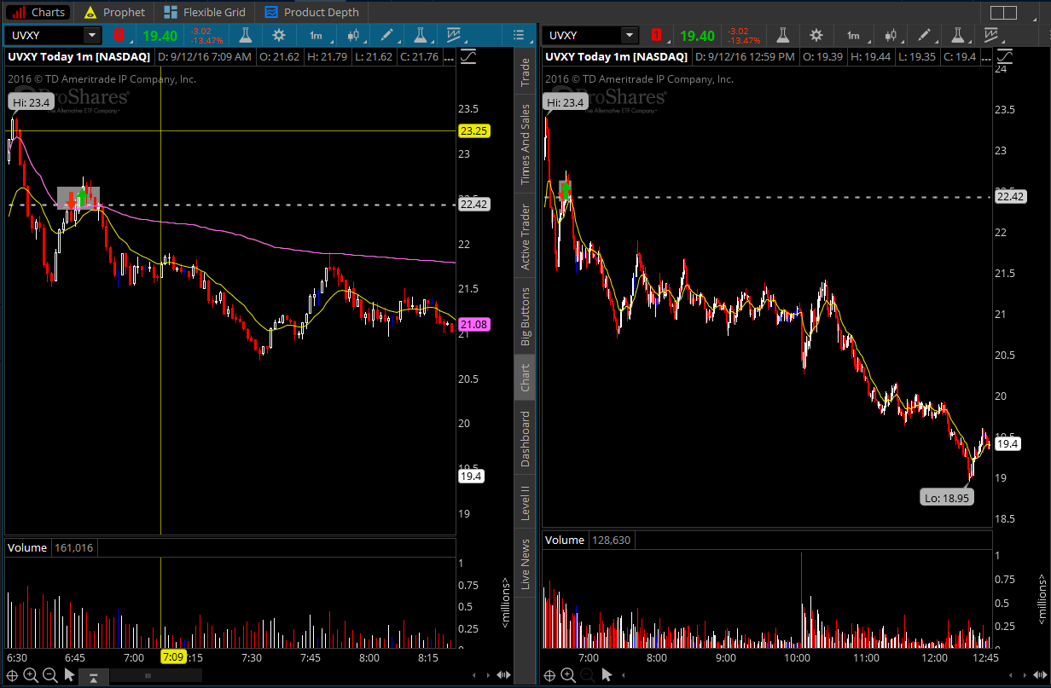1051x688 pixels.
Task: Open the chart style candlestick icon in right chart
Action: (x=891, y=35)
